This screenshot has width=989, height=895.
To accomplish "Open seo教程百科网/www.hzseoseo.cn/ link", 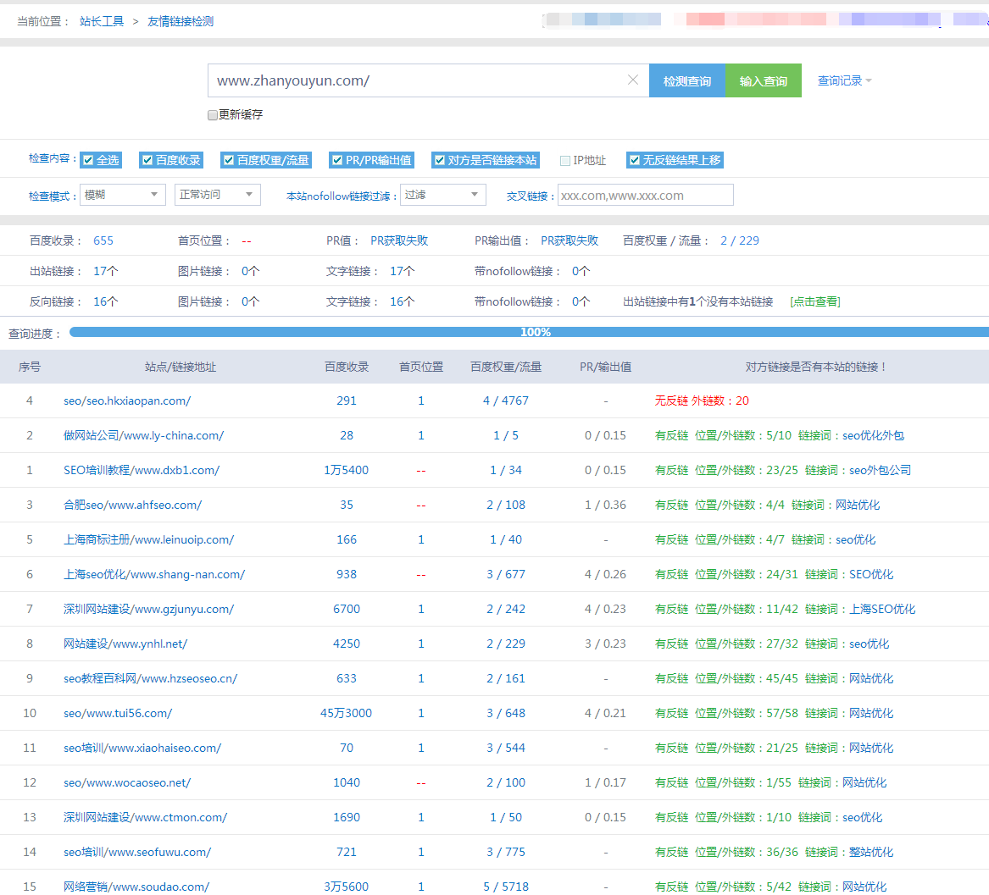I will (x=150, y=678).
